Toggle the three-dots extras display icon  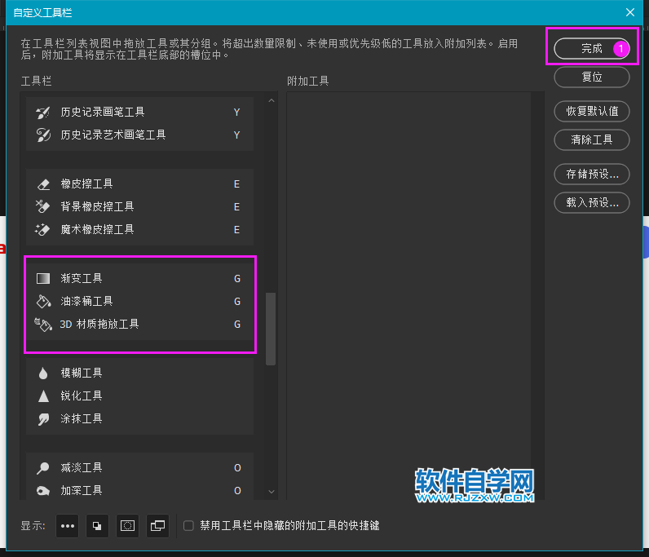pyautogui.click(x=68, y=526)
